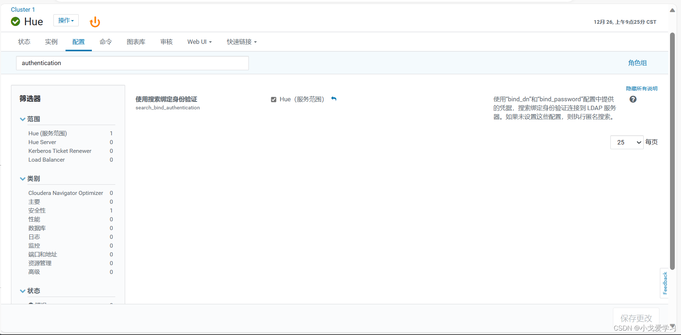Screen dimensions: 681x335
Task: Click the Hue service title text
Action: point(34,22)
